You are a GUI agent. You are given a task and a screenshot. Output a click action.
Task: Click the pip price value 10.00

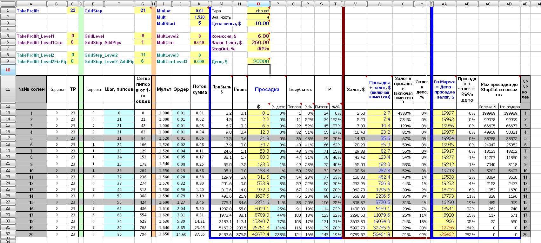tap(258, 23)
